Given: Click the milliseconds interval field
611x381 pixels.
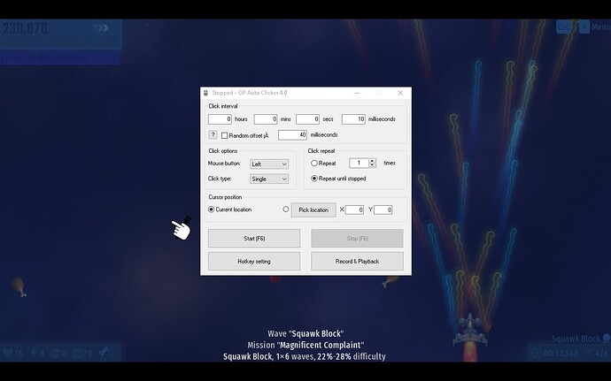Looking at the screenshot, I should pyautogui.click(x=353, y=119).
